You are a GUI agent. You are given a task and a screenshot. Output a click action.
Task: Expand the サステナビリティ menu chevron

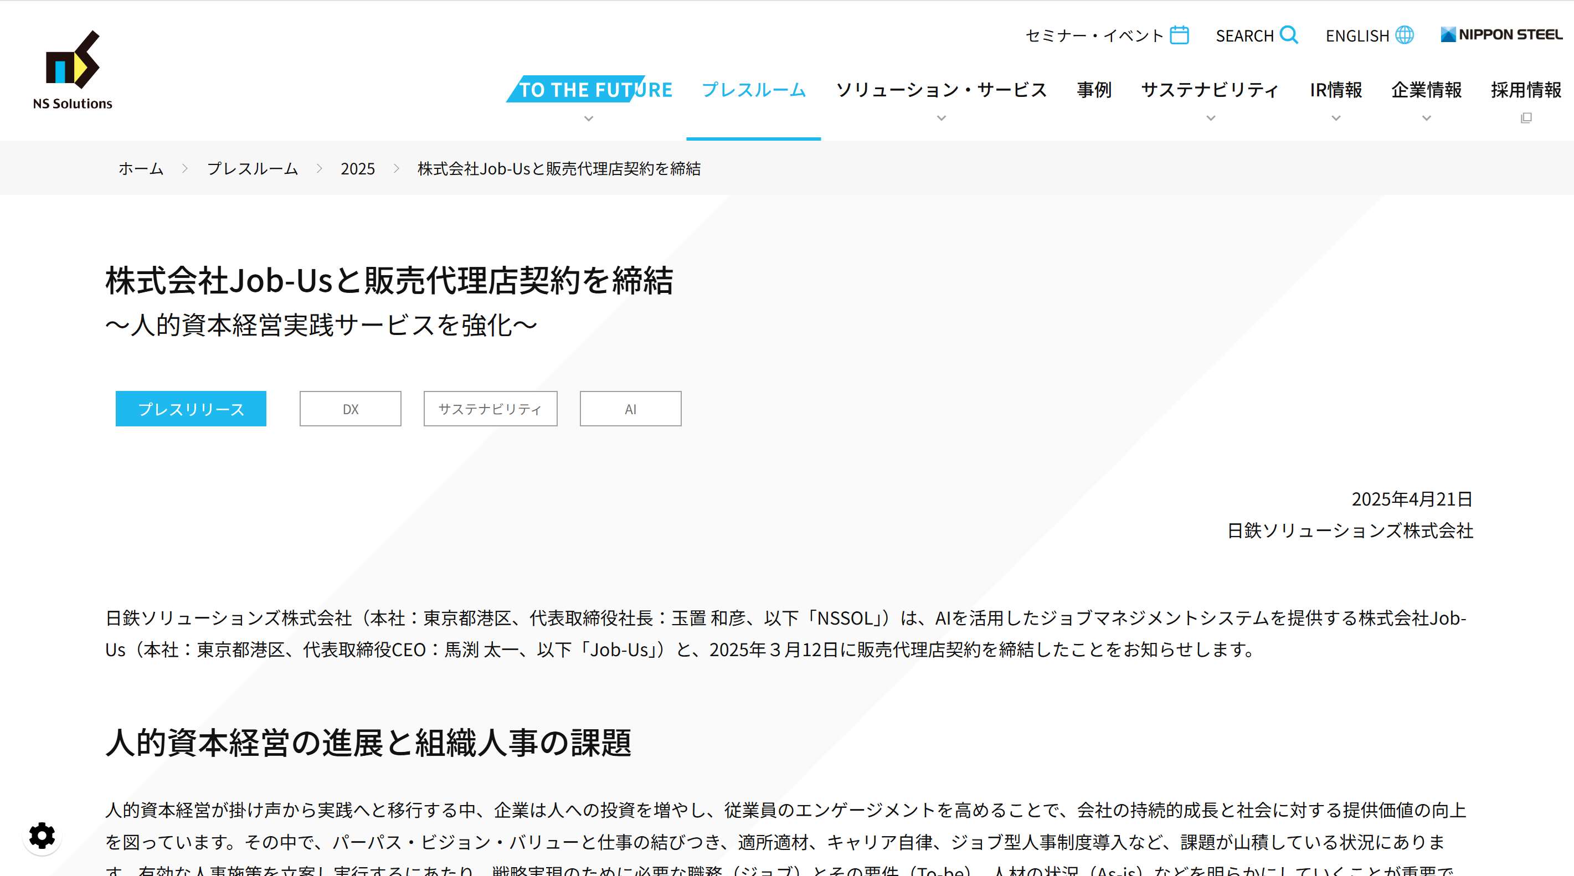point(1211,118)
